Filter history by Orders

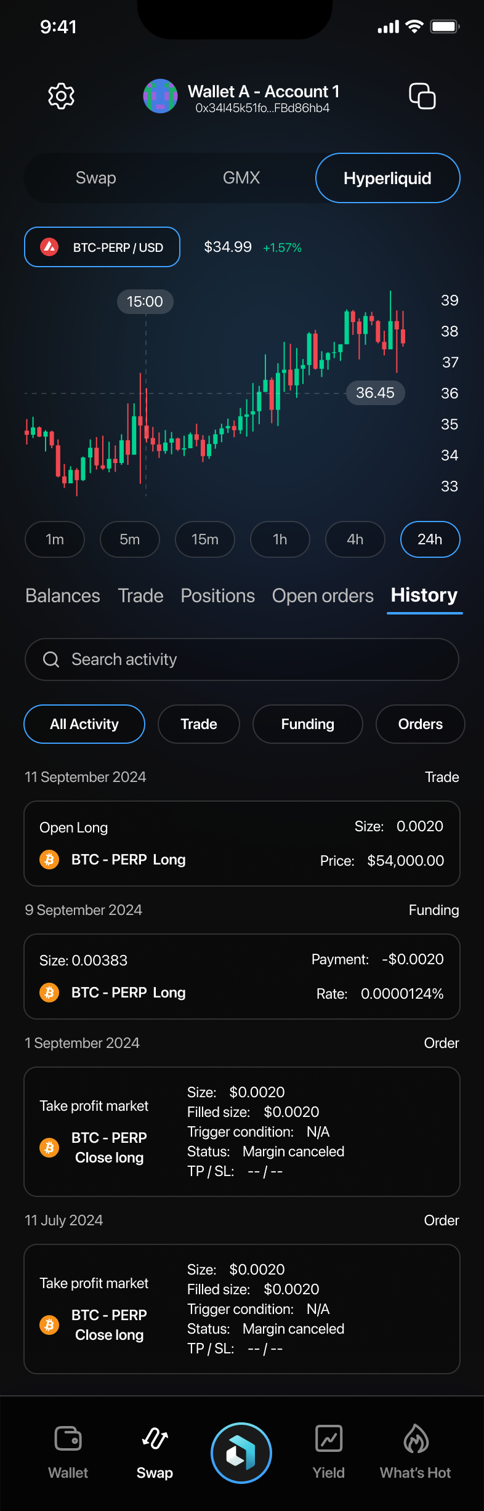pos(420,724)
